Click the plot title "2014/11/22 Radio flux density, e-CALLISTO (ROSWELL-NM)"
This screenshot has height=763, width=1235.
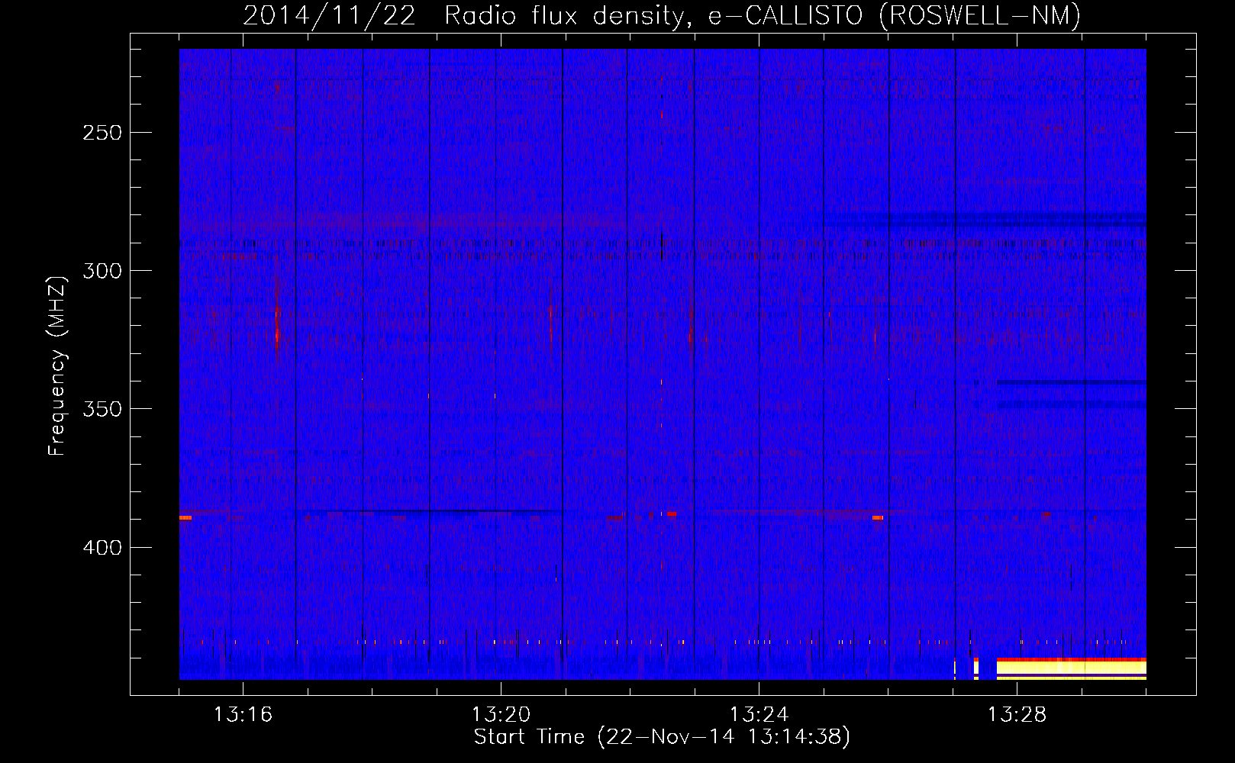click(662, 15)
